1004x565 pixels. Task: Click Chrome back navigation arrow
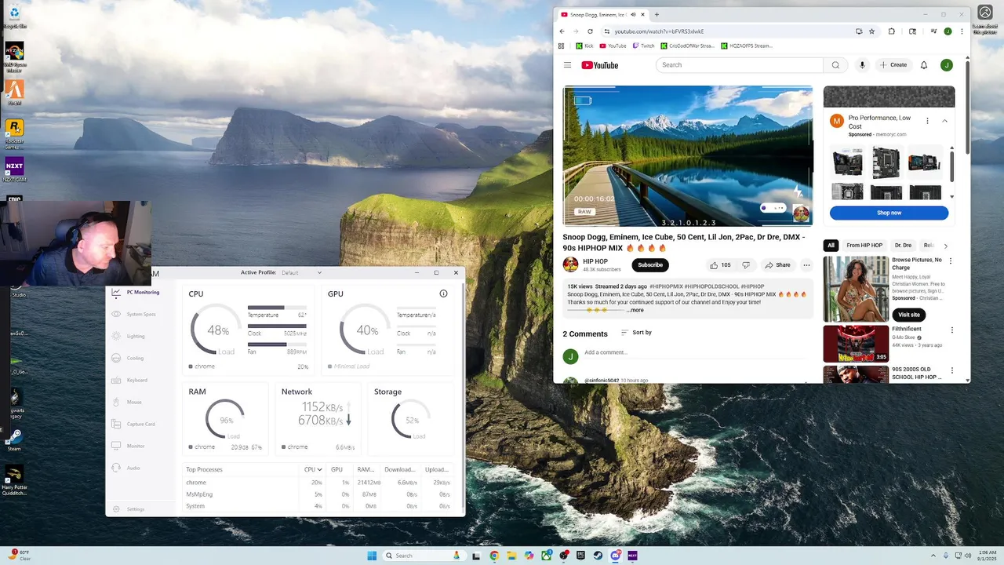pos(562,31)
